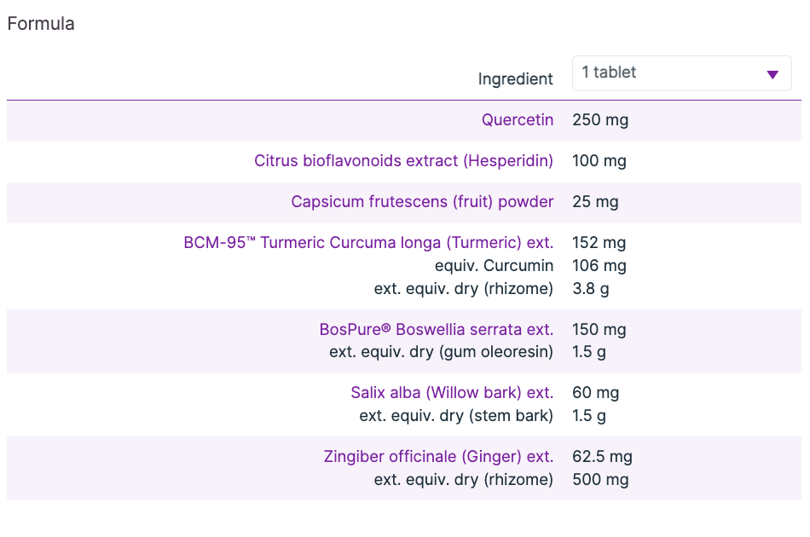Click the Ingredient column label
This screenshot has width=810, height=537.
515,79
